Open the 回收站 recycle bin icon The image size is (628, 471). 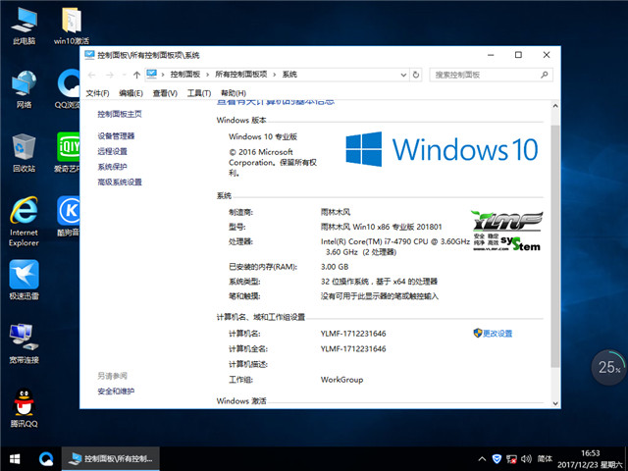click(x=24, y=153)
